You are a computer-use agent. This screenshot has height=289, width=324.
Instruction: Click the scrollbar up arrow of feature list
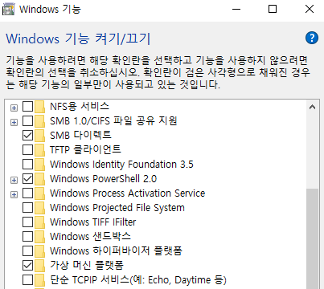[x=312, y=108]
